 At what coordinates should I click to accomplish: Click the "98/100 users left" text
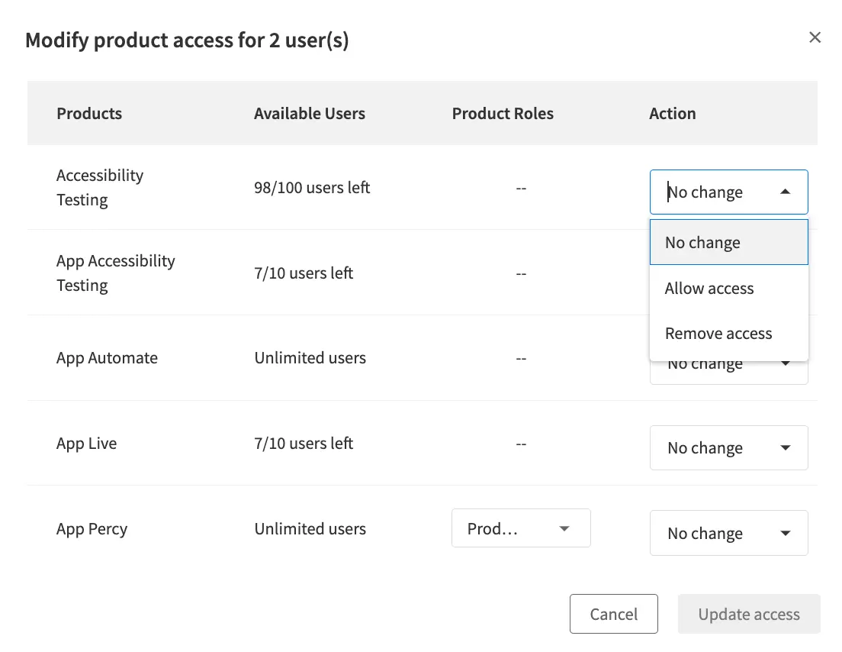pos(312,188)
